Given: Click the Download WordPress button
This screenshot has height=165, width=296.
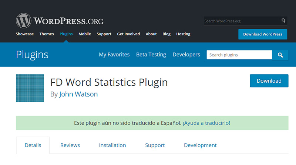Looking at the screenshot, I should click(263, 34).
